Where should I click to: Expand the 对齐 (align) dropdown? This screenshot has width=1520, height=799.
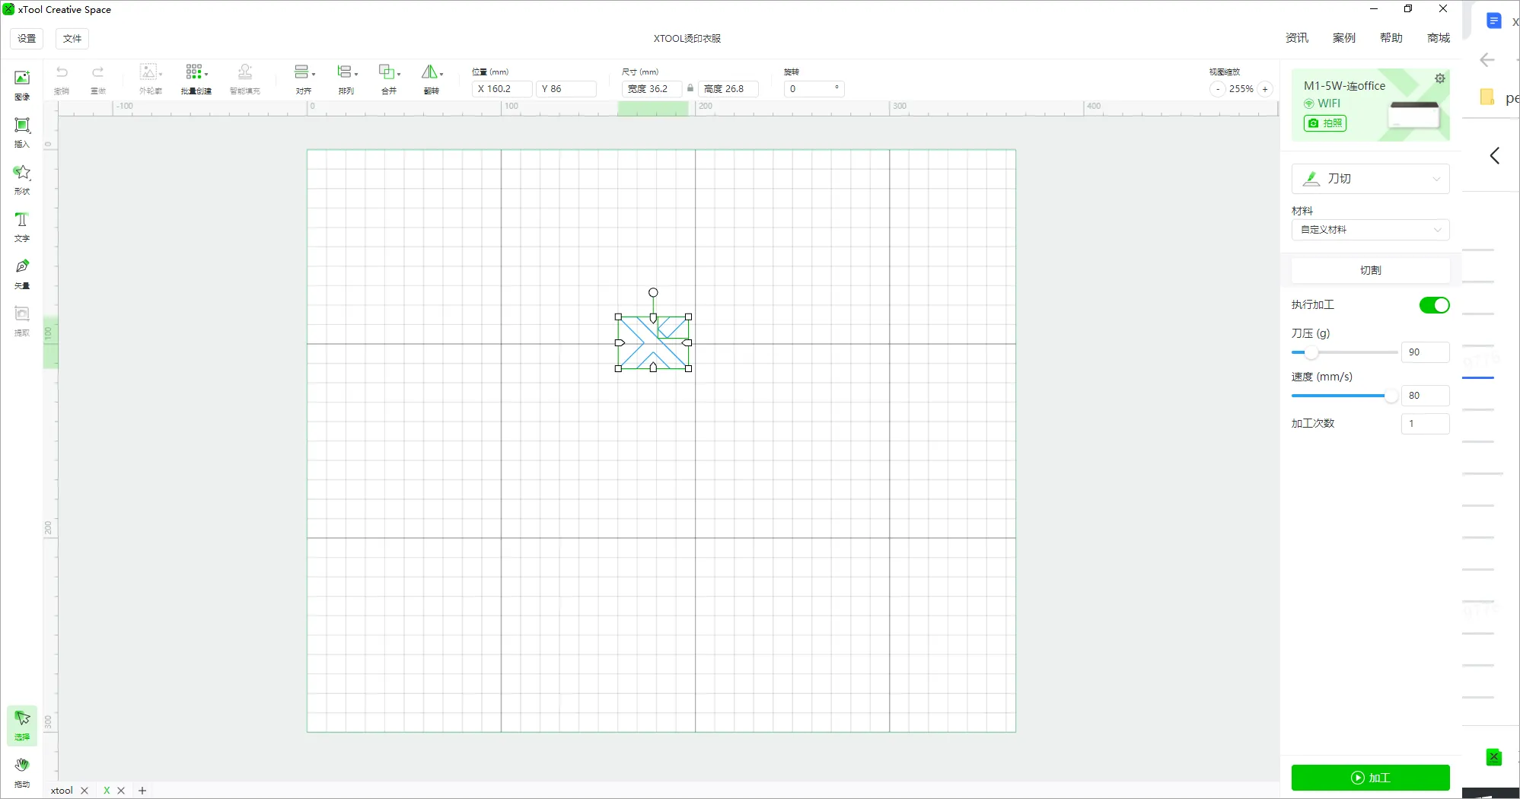pyautogui.click(x=304, y=78)
